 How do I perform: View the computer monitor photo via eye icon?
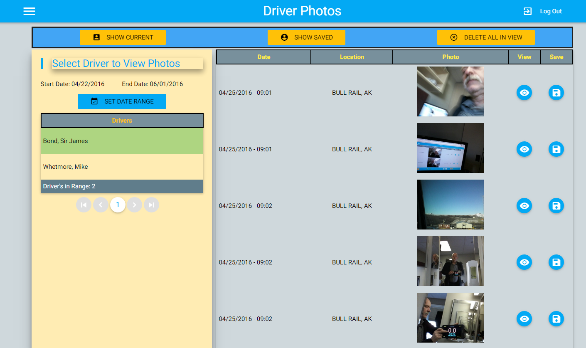click(524, 149)
